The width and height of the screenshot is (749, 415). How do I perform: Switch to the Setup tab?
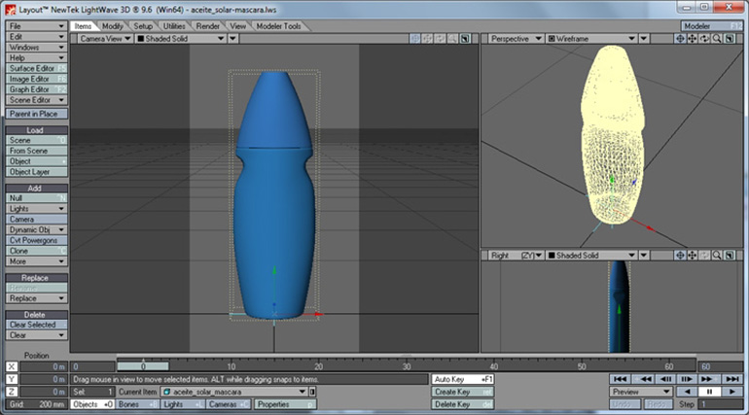143,26
